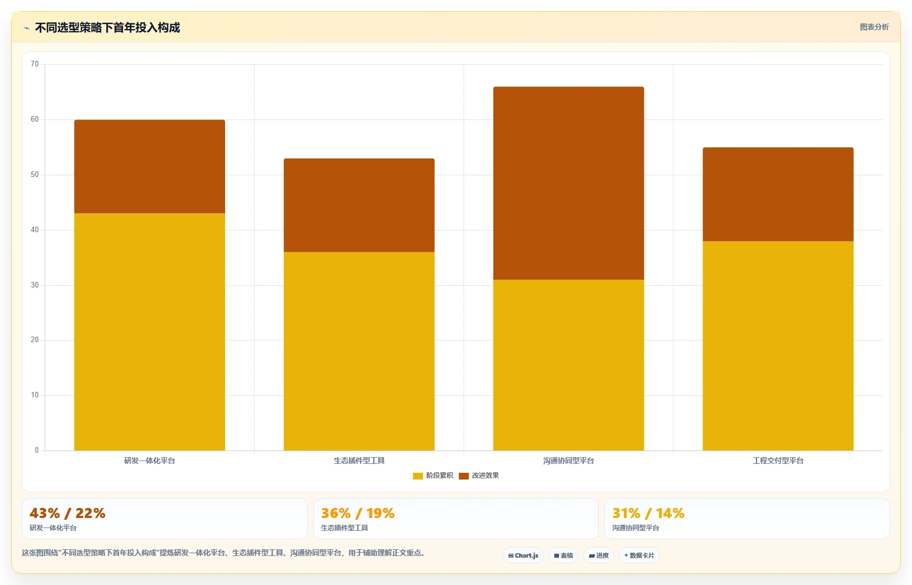Toggle the 阶段累积 legend entry

[x=433, y=476]
